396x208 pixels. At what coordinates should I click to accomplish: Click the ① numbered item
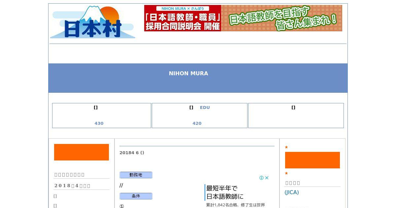pos(122,206)
